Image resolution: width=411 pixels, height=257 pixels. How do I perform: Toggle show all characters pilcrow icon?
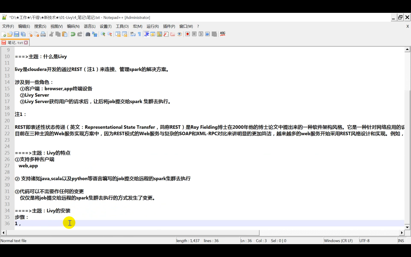tap(140, 34)
